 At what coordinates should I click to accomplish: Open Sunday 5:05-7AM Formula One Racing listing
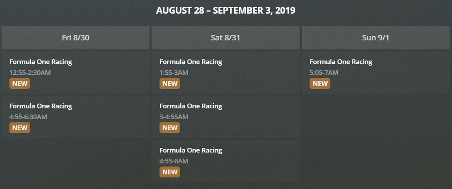(x=341, y=62)
